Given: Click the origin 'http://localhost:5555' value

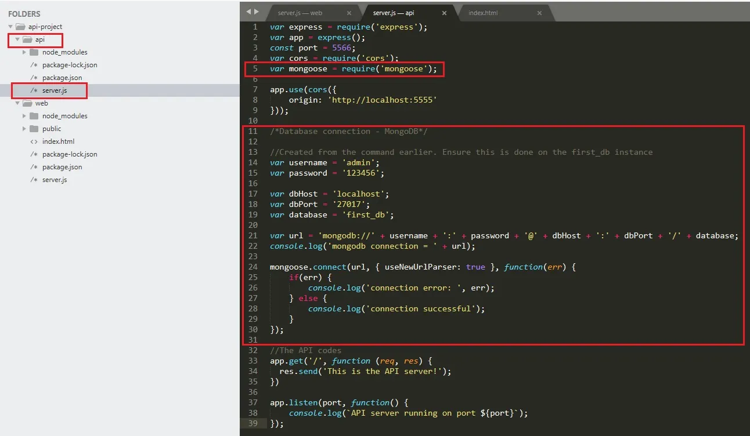Looking at the screenshot, I should [x=382, y=100].
